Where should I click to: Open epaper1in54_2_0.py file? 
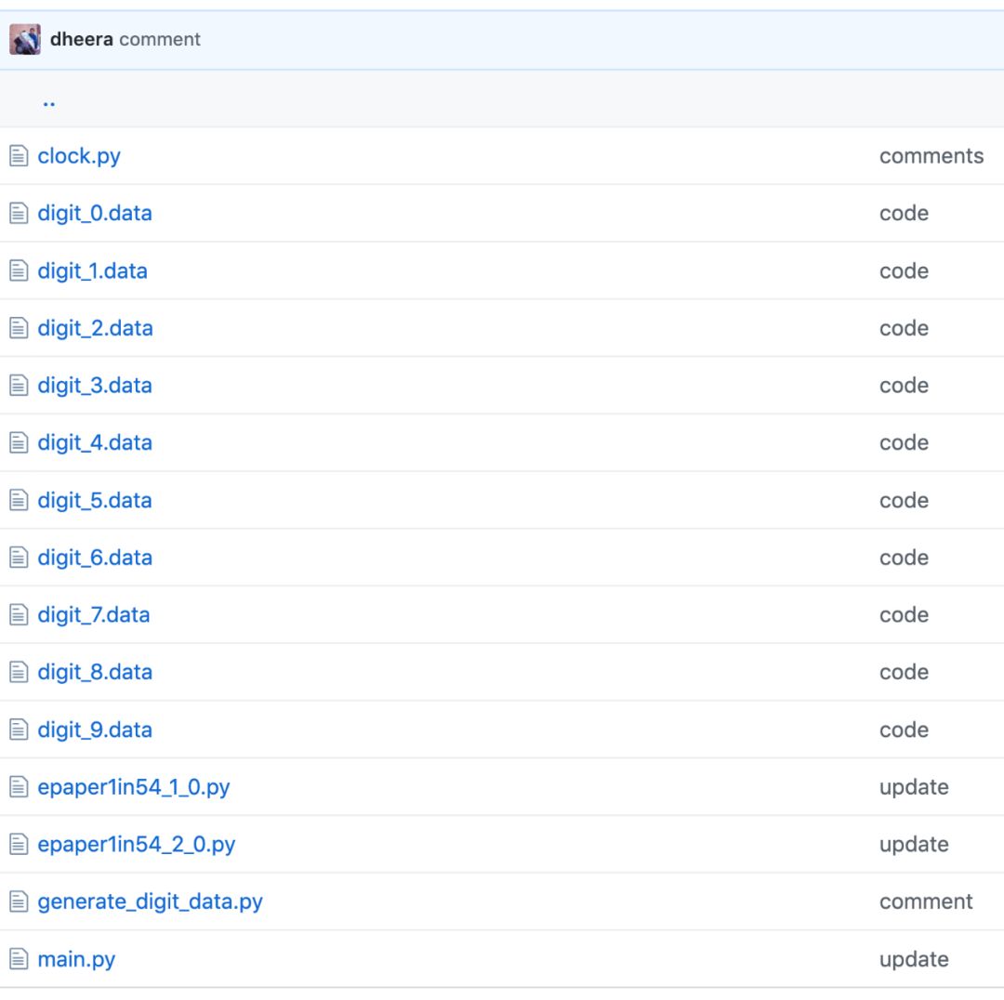(137, 845)
